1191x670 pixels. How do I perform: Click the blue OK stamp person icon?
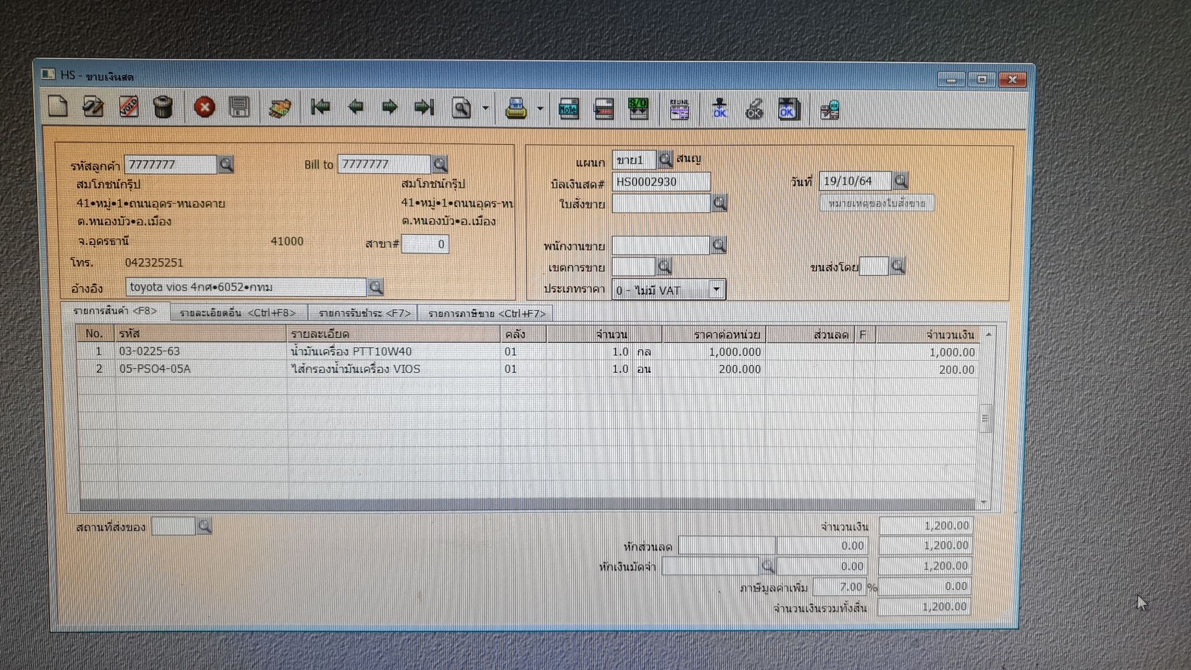point(720,109)
